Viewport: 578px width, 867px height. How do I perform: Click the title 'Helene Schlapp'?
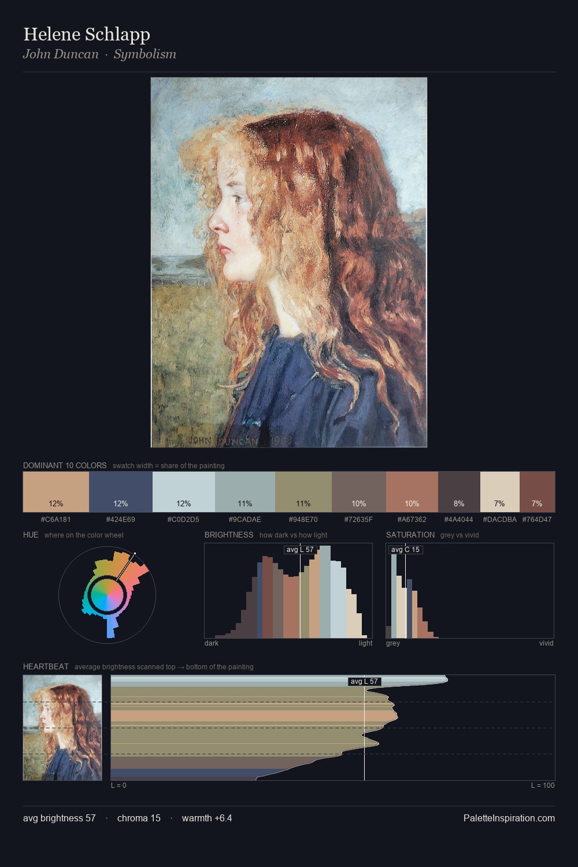coord(87,34)
